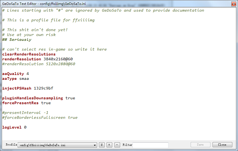Click the aaType smaa setting line

pyautogui.click(x=15, y=79)
